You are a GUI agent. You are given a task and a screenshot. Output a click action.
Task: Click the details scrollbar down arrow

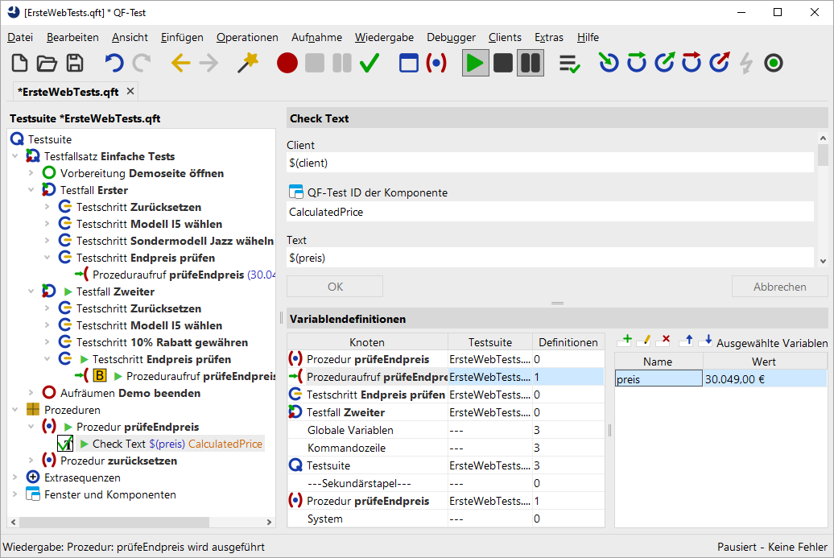pyautogui.click(x=823, y=261)
